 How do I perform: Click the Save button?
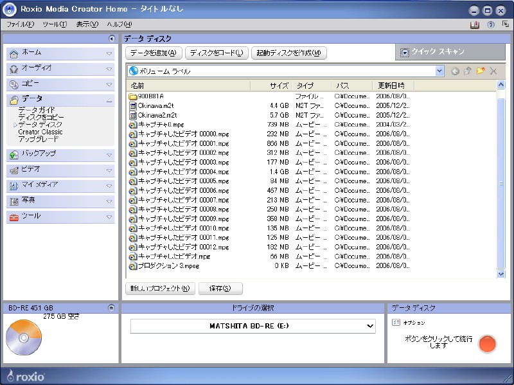coord(220,289)
